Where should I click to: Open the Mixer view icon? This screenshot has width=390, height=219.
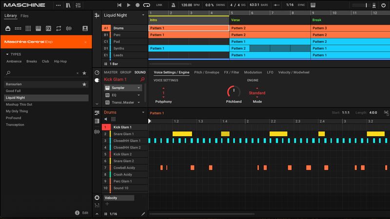78,5
